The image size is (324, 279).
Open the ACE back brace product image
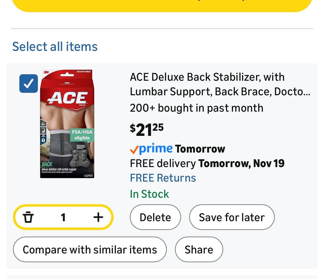(67, 124)
